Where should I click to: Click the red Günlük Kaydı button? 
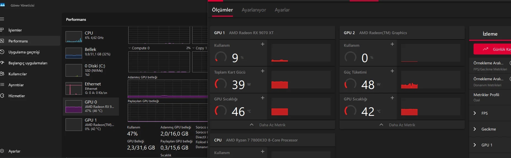click(492, 49)
